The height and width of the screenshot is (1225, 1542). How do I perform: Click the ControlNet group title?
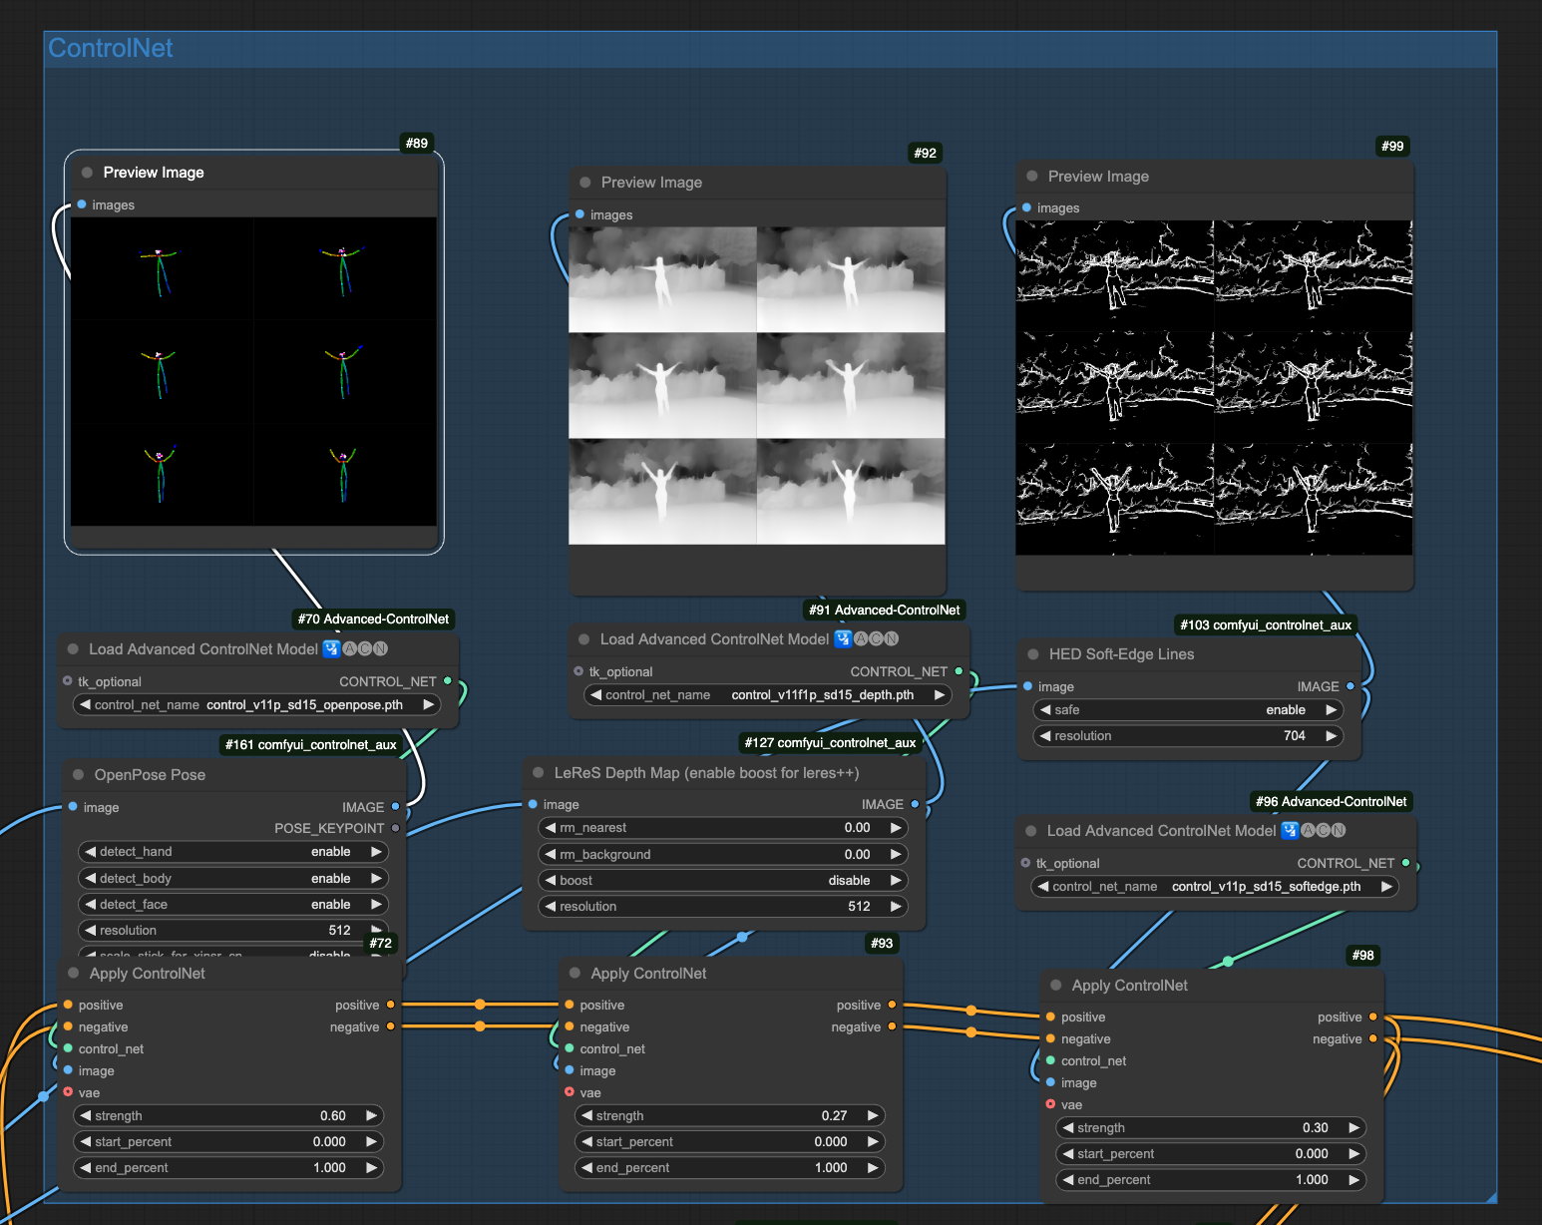(111, 49)
